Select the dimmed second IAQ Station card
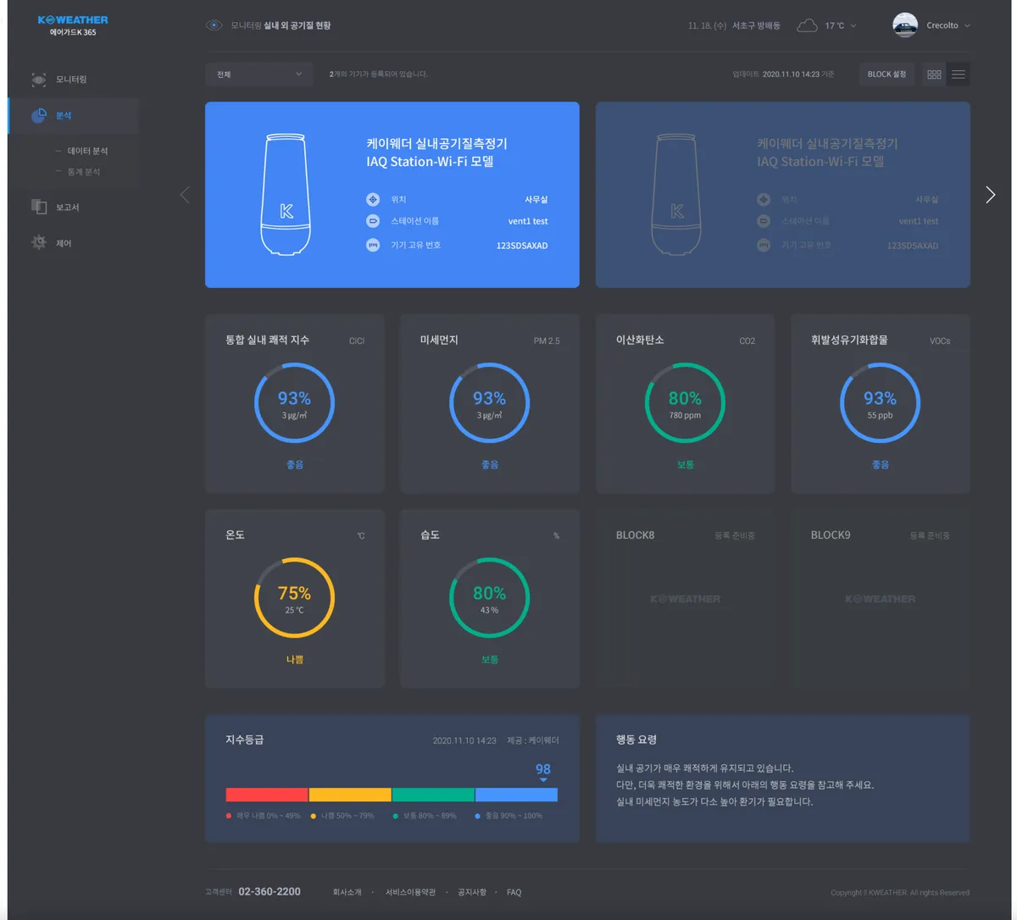Screen dimensions: 1017x920 [x=782, y=195]
